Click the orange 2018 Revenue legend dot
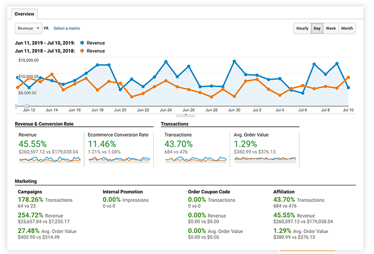Image resolution: width=374 pixels, height=254 pixels. tap(82, 51)
